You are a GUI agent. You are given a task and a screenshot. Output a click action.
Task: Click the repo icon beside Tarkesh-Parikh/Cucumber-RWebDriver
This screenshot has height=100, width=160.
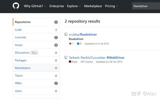[x=66, y=57]
